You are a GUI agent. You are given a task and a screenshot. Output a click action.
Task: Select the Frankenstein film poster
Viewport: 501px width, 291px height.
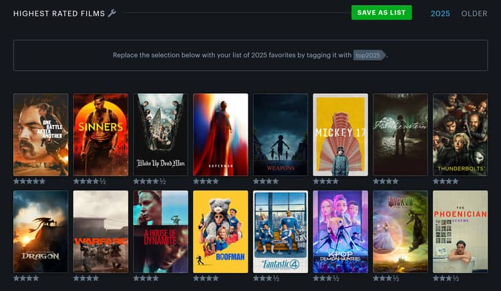point(400,134)
